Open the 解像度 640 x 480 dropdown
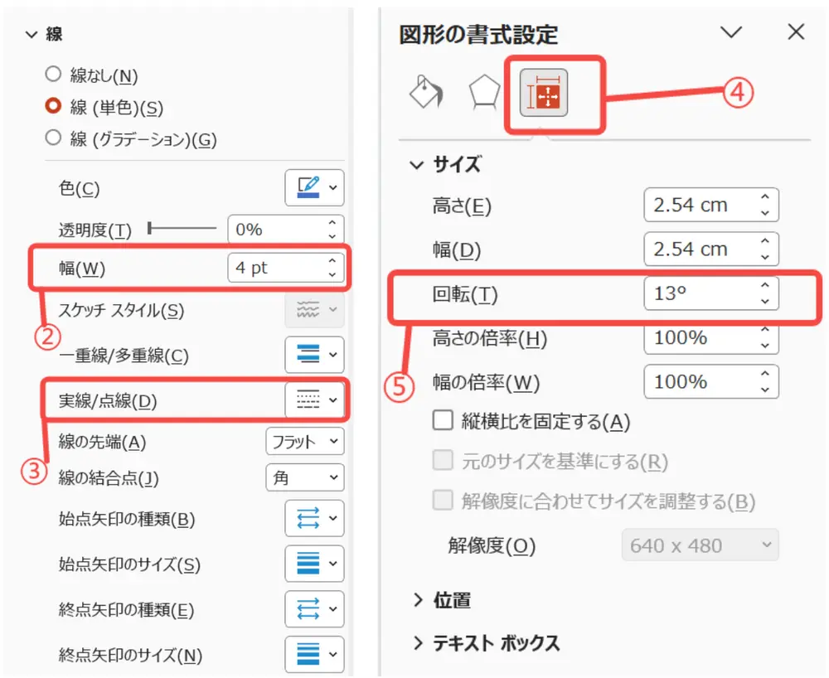The height and width of the screenshot is (678, 829). (700, 545)
